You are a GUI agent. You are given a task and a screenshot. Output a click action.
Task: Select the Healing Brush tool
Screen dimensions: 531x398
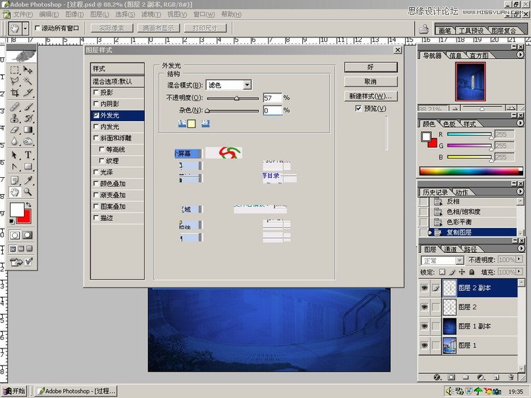pyautogui.click(x=14, y=107)
